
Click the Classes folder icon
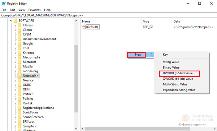pyautogui.click(x=19, y=25)
